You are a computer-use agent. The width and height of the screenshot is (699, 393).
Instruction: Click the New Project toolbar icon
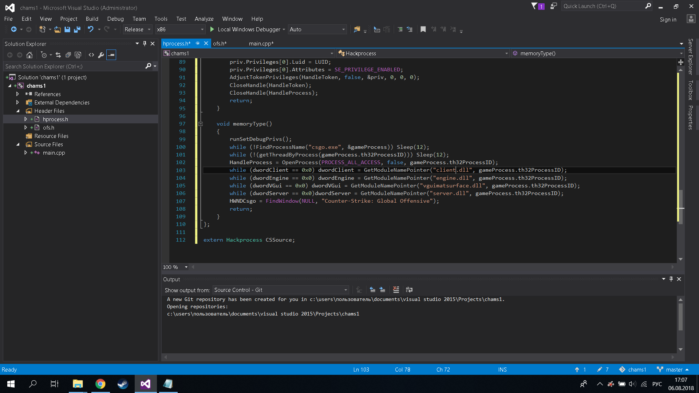43,29
